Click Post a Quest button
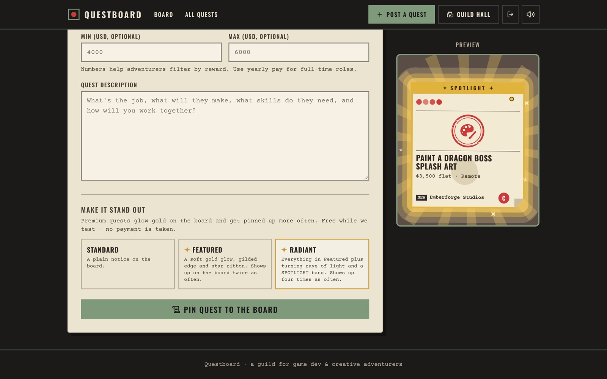 click(x=401, y=14)
